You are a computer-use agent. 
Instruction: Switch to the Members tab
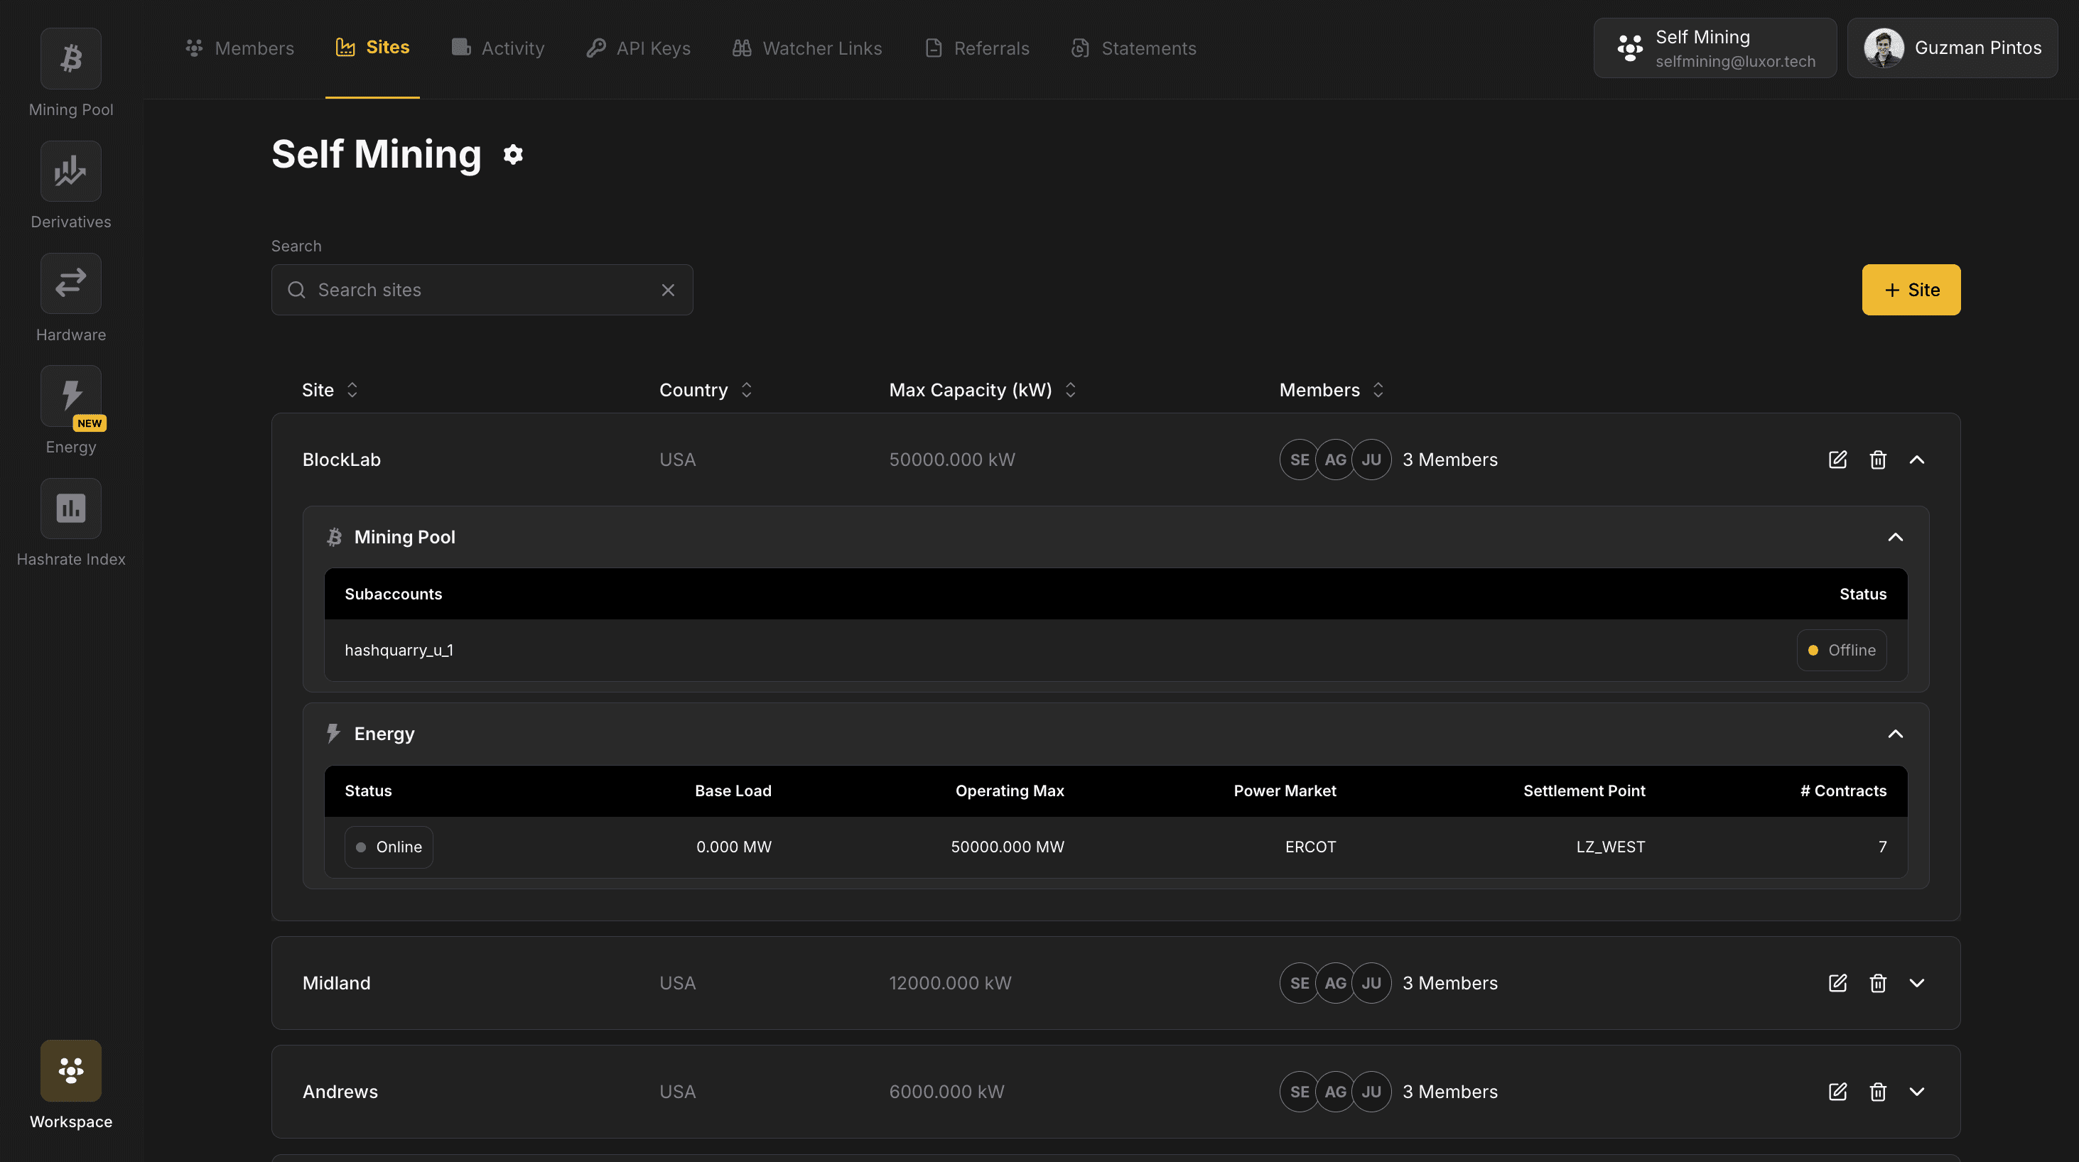click(239, 48)
